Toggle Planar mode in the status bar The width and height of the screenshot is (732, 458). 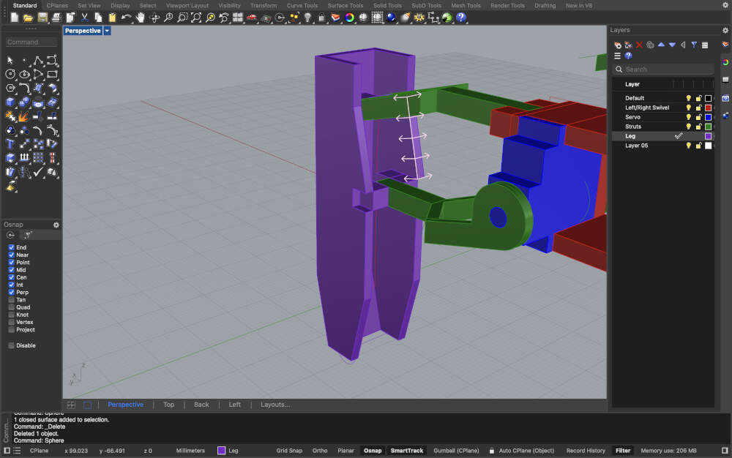pyautogui.click(x=346, y=451)
